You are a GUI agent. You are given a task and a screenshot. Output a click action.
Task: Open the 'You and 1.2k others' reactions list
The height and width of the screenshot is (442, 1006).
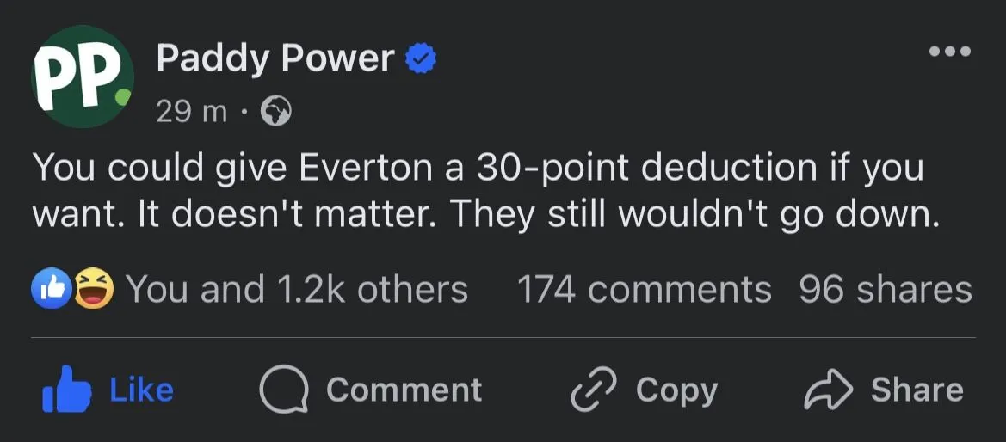[x=297, y=290]
